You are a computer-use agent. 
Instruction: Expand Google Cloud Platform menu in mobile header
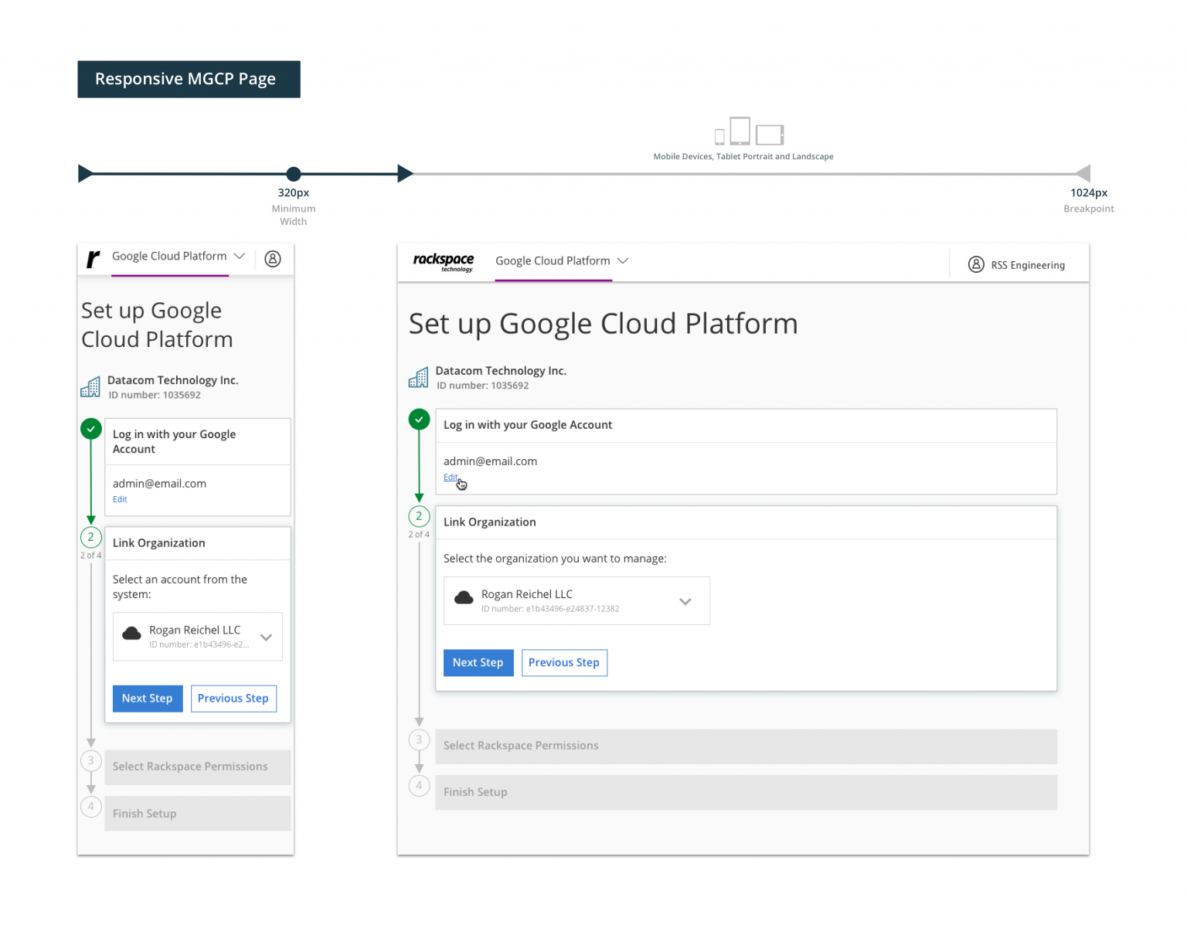239,257
